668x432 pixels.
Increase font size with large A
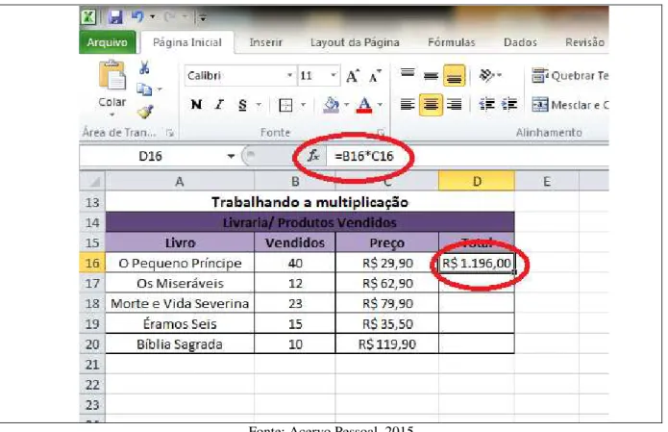click(x=353, y=76)
